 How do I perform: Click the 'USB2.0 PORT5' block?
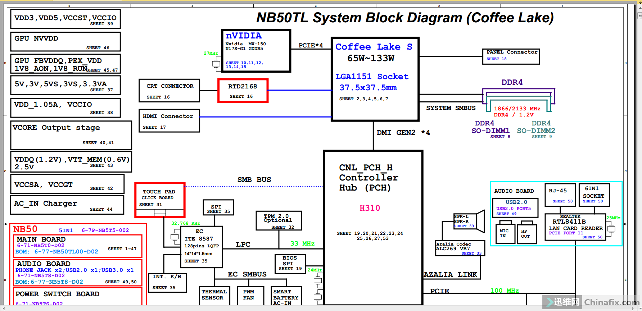pyautogui.click(x=515, y=208)
